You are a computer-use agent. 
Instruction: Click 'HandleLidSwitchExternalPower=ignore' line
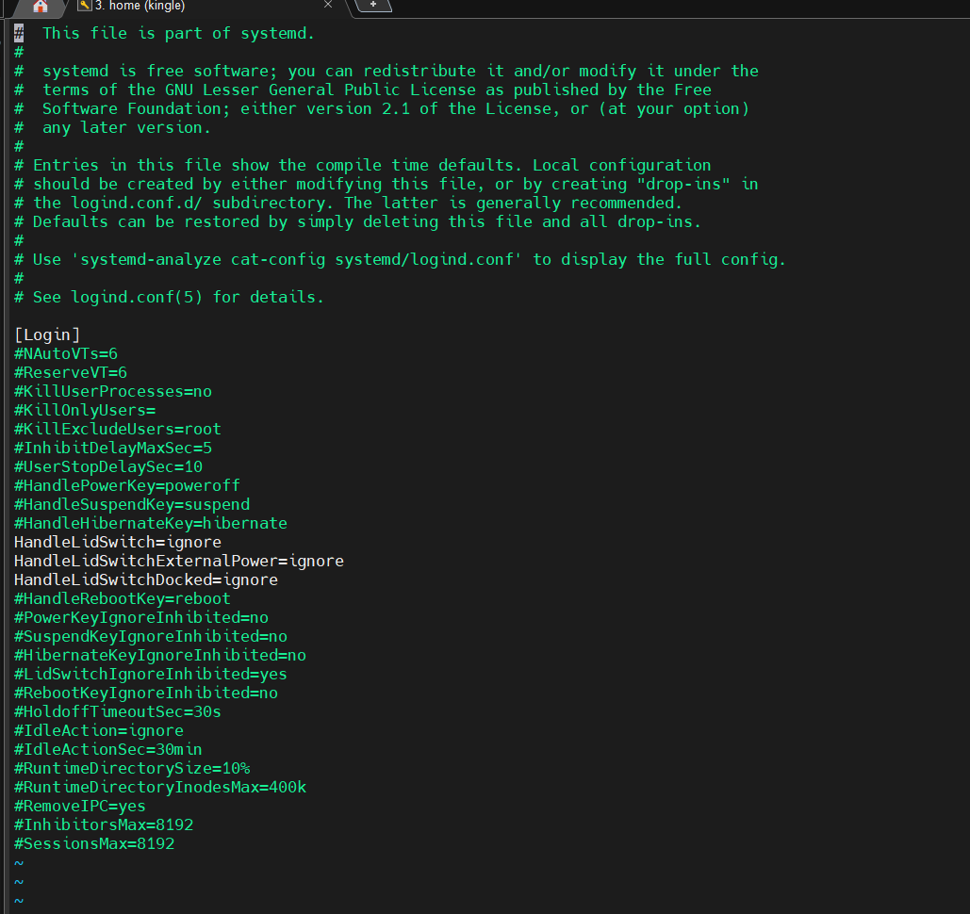point(179,562)
